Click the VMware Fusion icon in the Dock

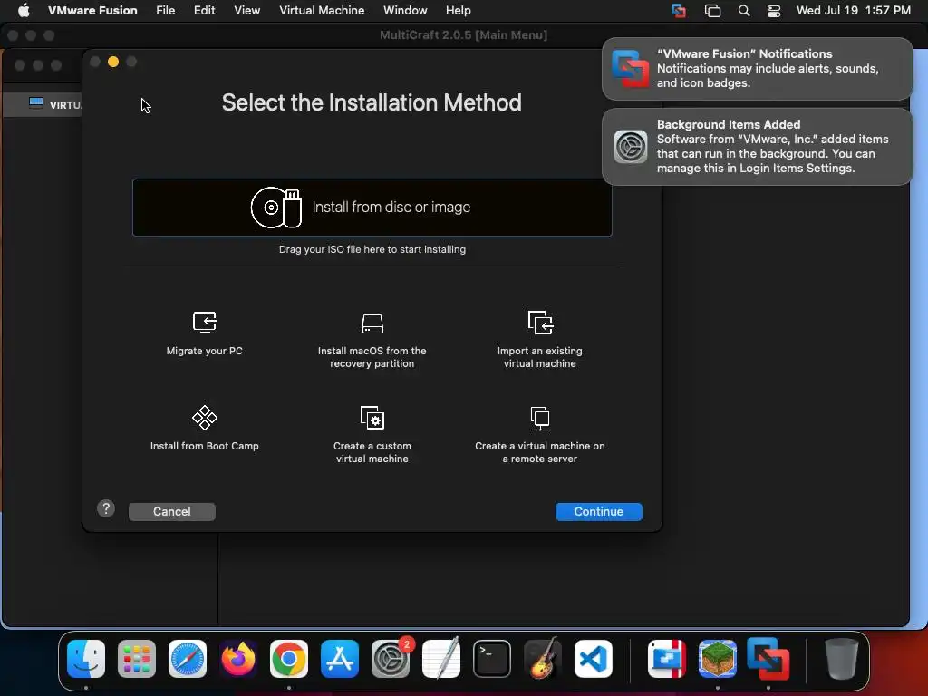tap(768, 658)
